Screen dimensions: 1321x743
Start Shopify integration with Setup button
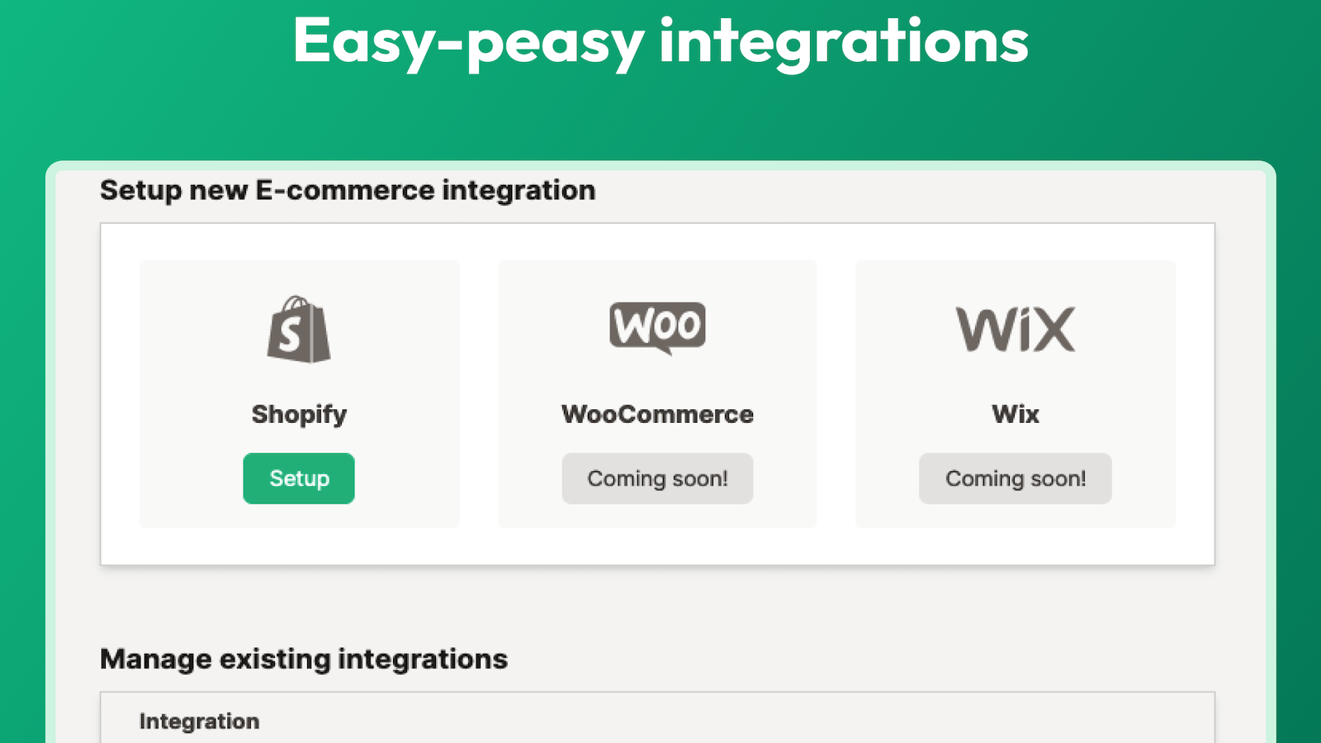click(299, 478)
